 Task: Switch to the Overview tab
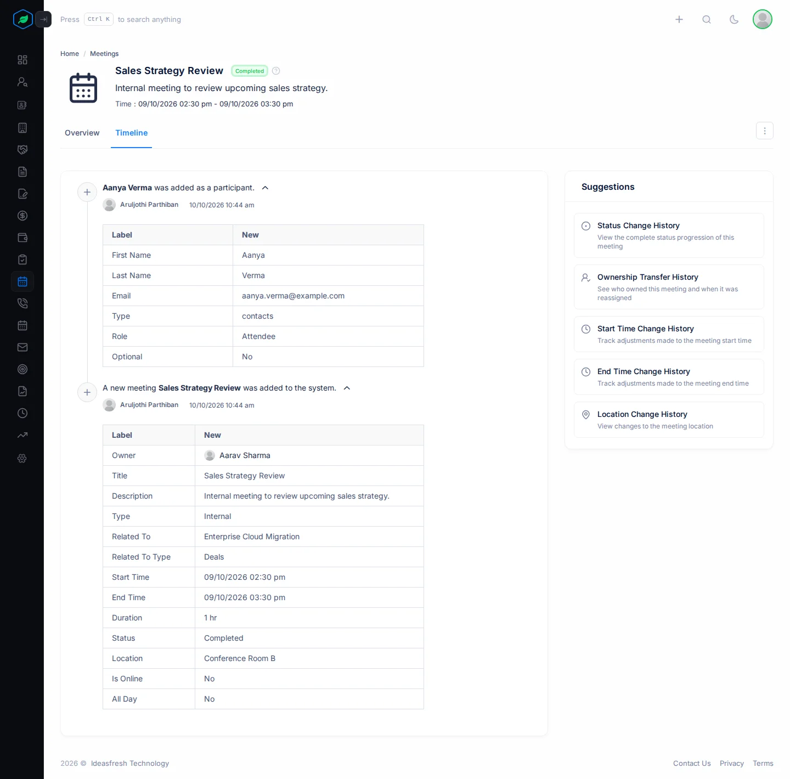[x=82, y=133]
